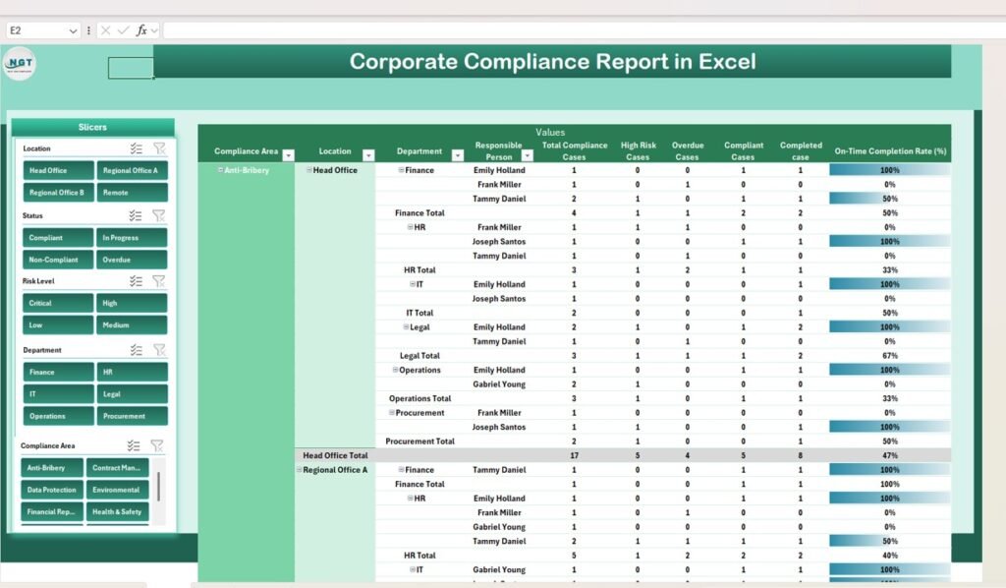Toggle Critical in the Risk Level slicer
1006x588 pixels.
pyautogui.click(x=56, y=302)
